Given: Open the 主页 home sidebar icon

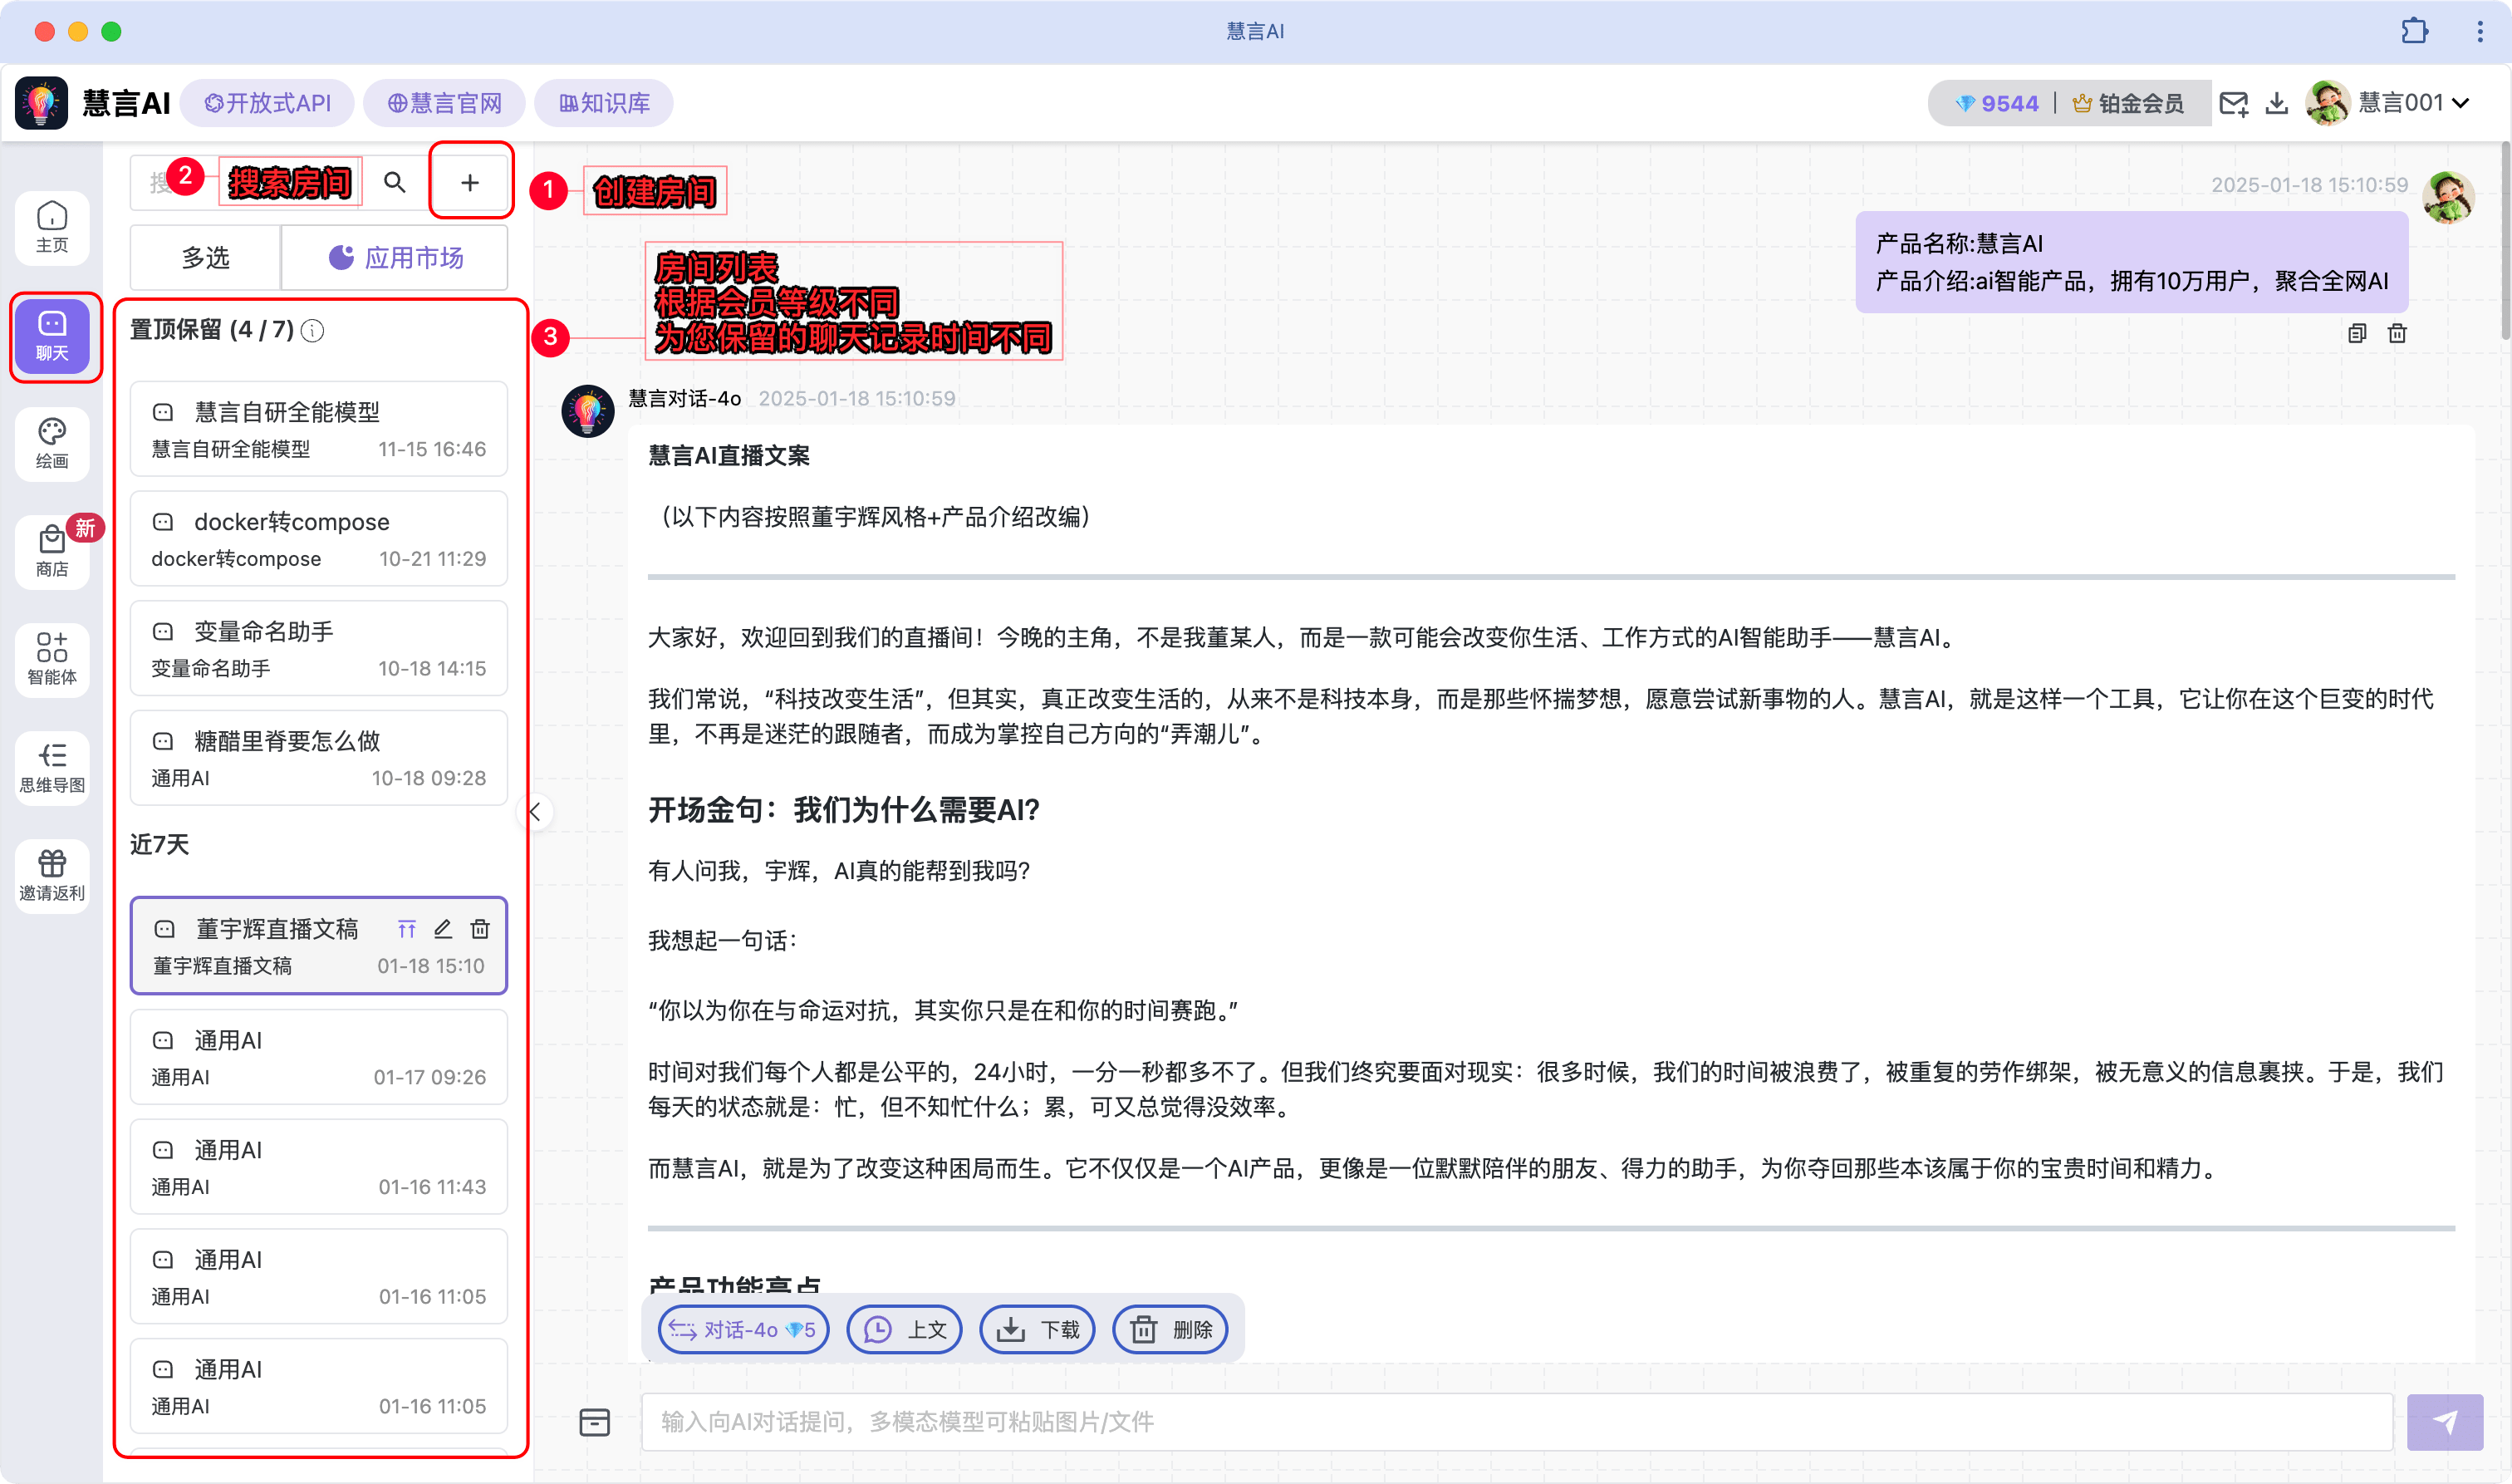Looking at the screenshot, I should 52,228.
